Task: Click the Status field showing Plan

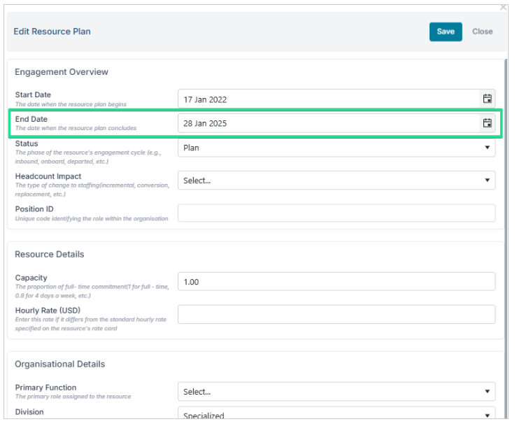Action: (337, 148)
